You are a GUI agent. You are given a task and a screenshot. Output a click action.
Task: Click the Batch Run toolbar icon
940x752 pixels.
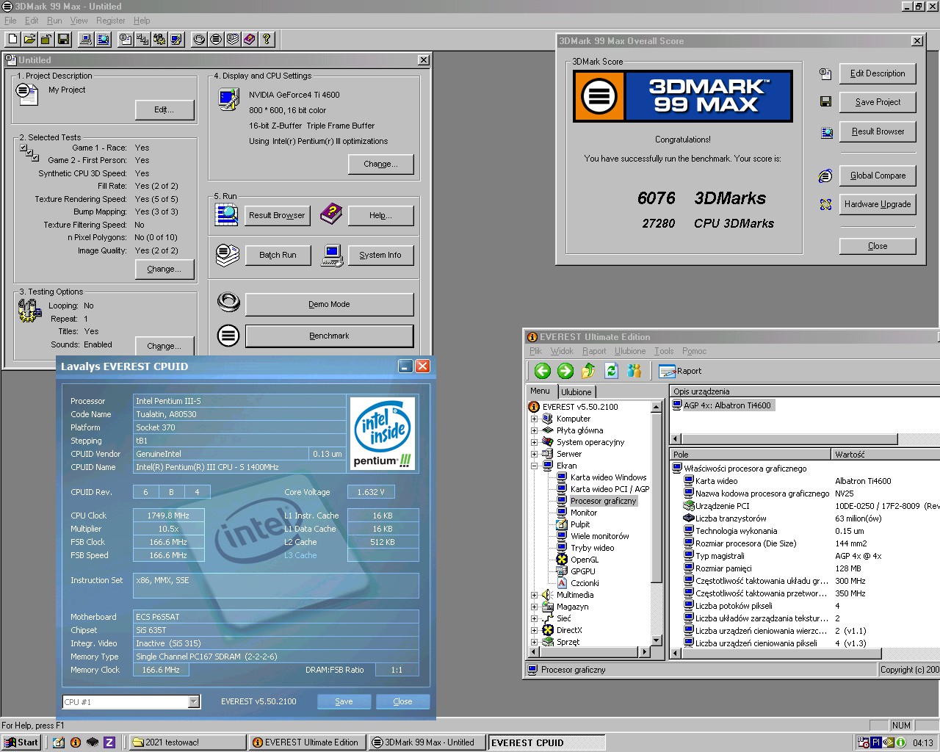(233, 39)
